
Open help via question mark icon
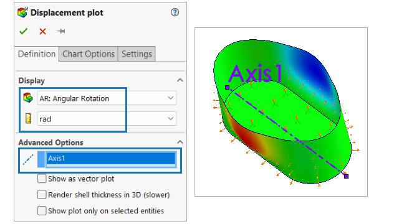point(175,12)
